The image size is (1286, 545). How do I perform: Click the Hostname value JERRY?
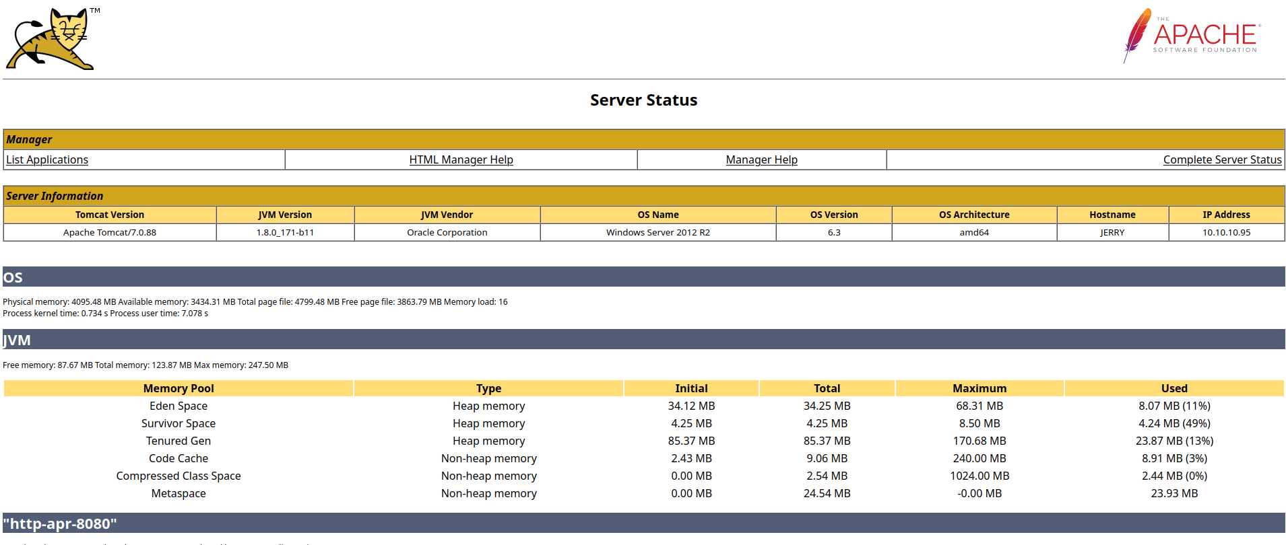[1112, 232]
